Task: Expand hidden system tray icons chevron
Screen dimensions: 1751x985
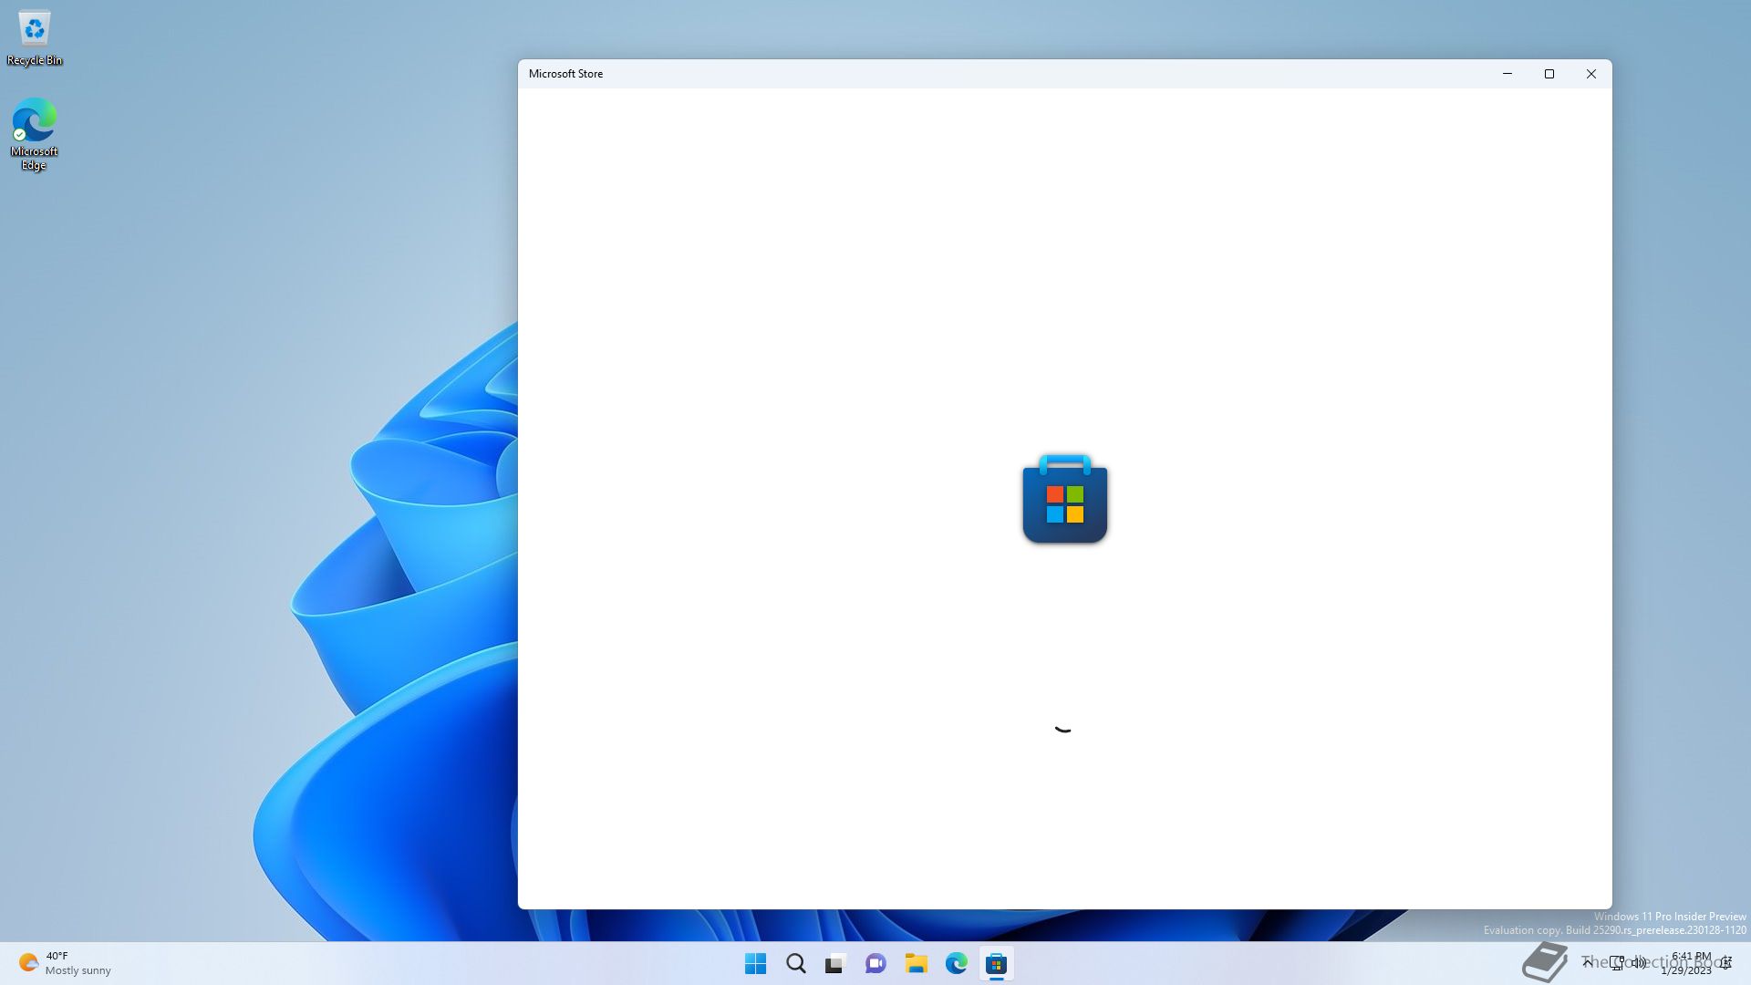Action: pos(1588,962)
